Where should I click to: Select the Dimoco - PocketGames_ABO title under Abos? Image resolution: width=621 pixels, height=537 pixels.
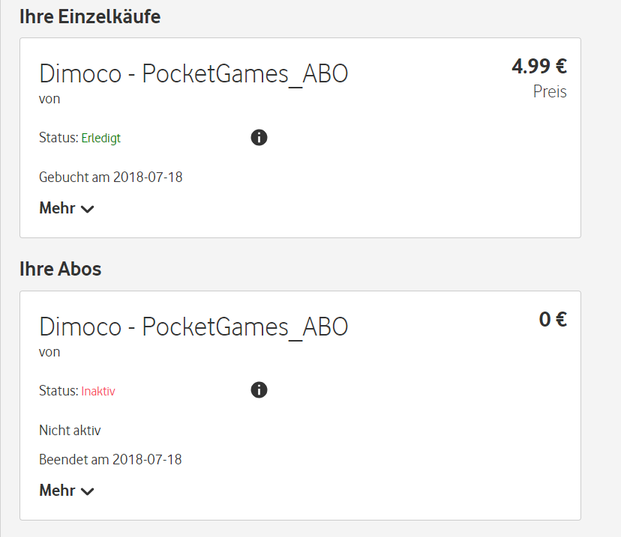point(193,327)
